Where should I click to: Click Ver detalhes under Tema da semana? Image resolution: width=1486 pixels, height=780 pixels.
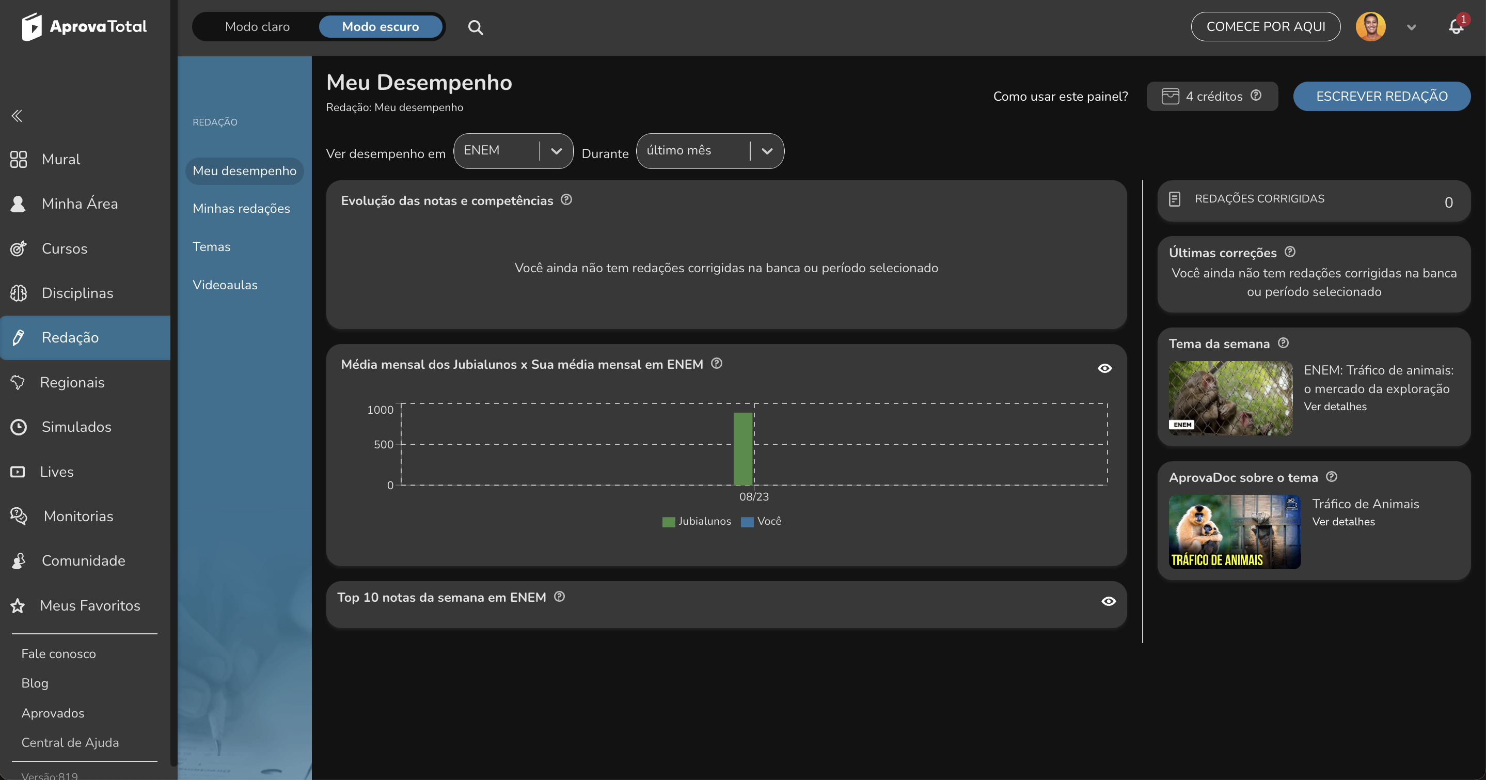pos(1335,407)
